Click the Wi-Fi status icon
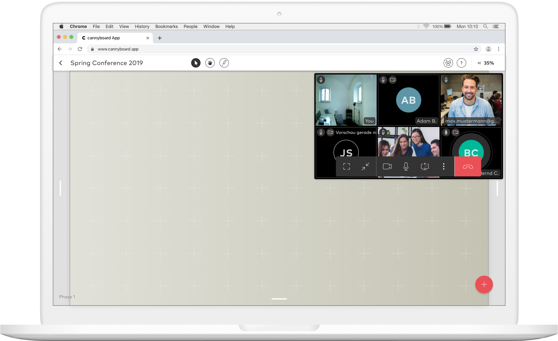This screenshot has height=341, width=558. [x=426, y=26]
